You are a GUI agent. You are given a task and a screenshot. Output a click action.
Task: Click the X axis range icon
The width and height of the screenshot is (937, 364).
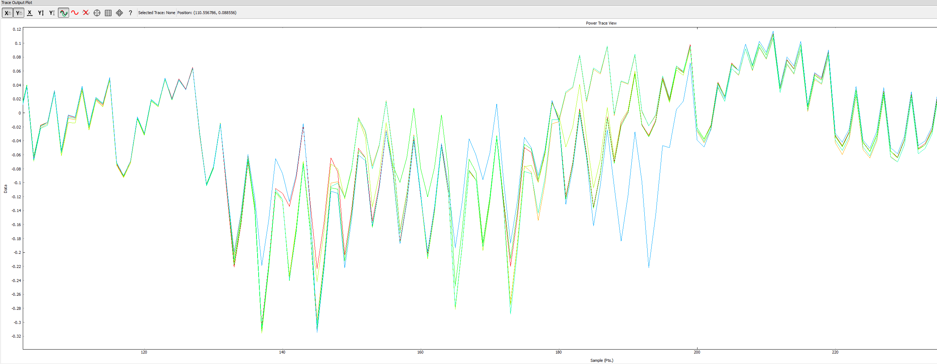[x=30, y=13]
